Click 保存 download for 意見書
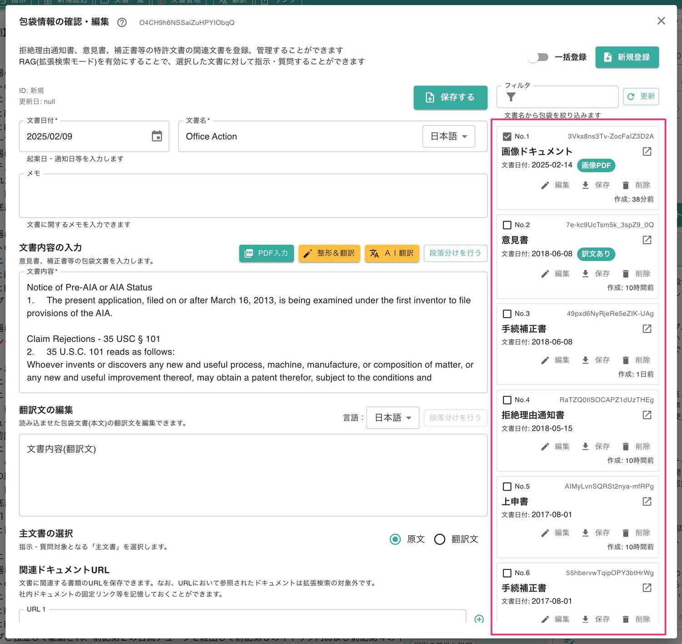682x644 pixels. (596, 274)
